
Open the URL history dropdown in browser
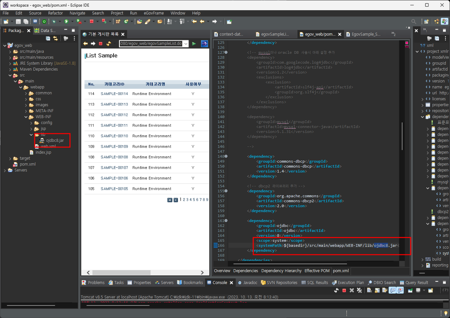click(186, 44)
